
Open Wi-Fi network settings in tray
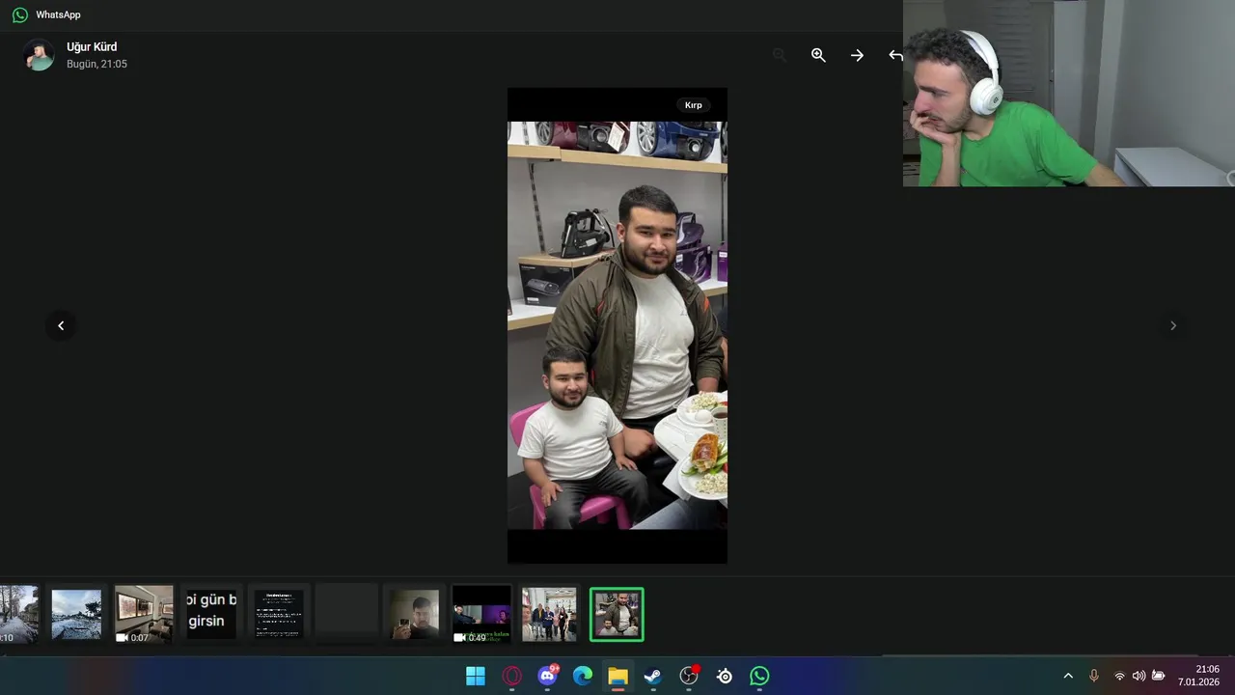1119,676
